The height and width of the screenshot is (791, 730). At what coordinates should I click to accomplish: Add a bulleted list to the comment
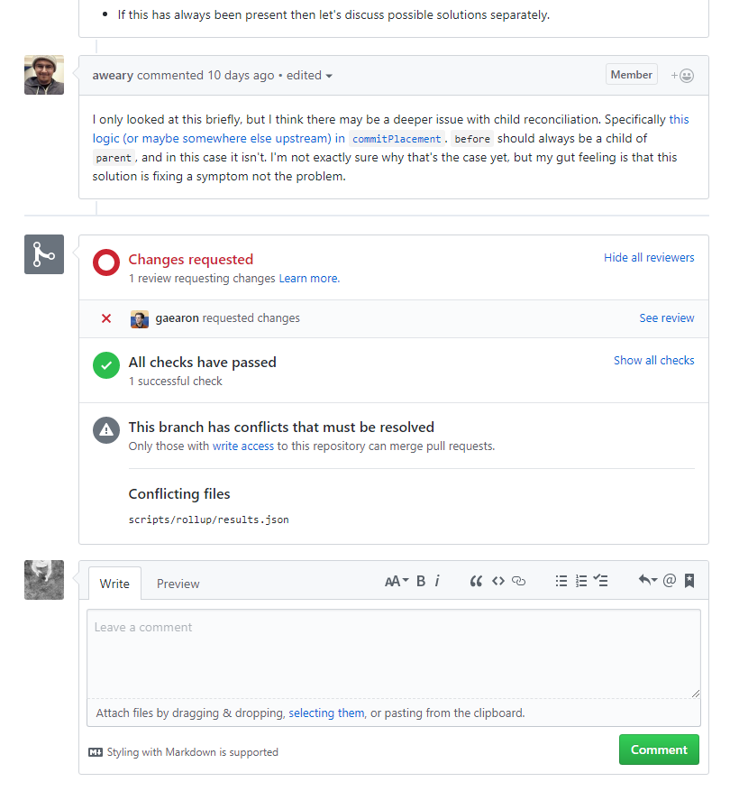(561, 581)
